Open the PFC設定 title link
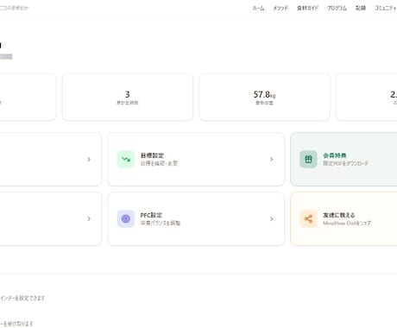This screenshot has height=328, width=397. click(x=151, y=215)
